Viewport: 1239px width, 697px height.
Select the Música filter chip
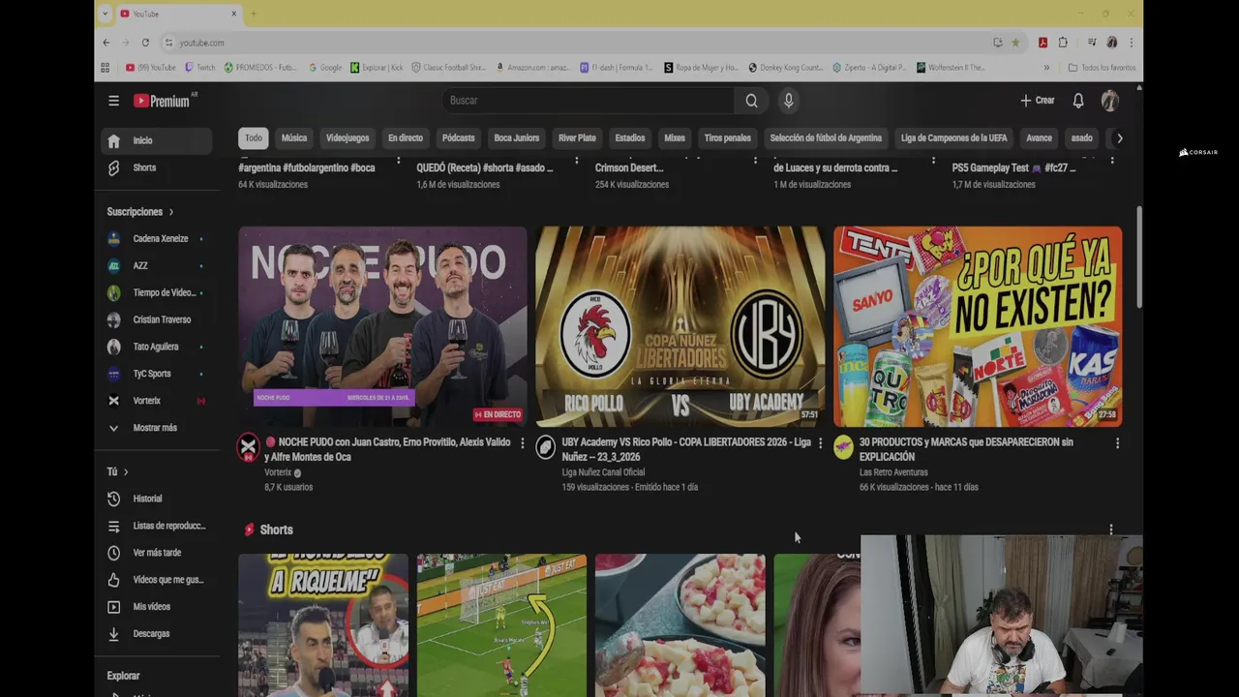point(294,138)
